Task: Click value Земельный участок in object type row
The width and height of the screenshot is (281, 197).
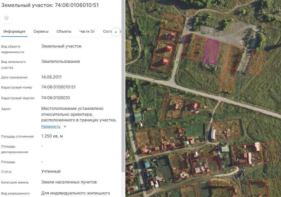Action: 61,46
